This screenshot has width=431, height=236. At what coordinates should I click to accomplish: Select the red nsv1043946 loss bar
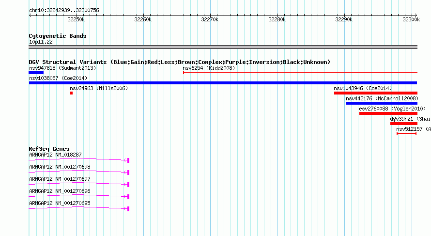(x=376, y=93)
